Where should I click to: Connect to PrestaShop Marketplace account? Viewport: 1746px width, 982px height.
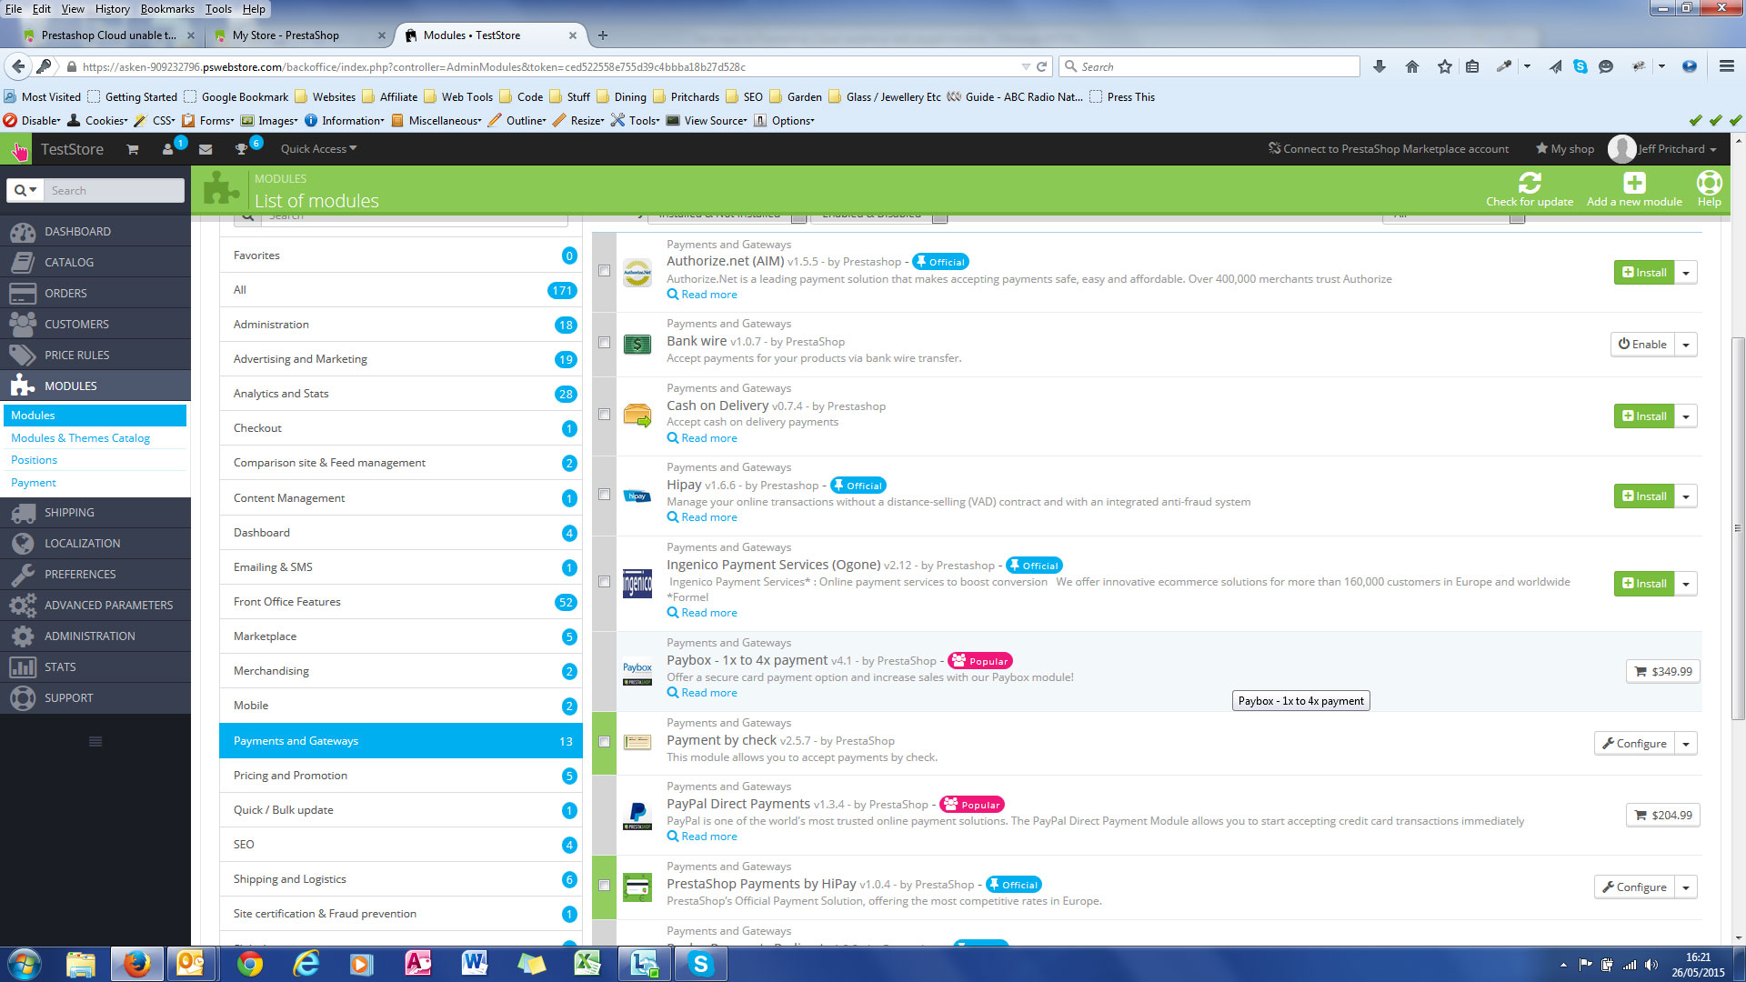1389,149
